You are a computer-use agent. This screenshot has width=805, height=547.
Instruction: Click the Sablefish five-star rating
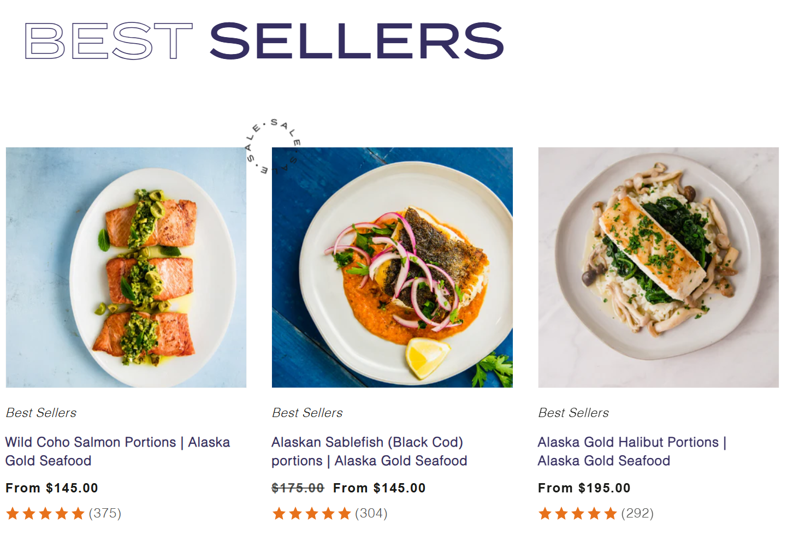click(x=311, y=514)
